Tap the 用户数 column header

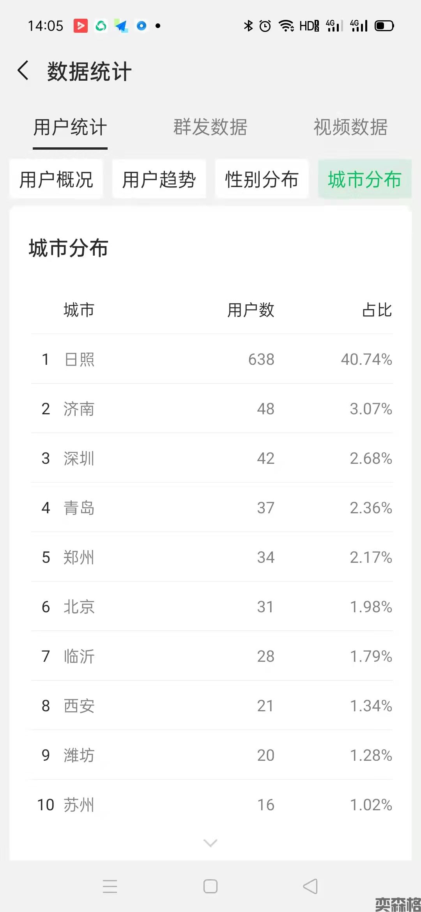251,310
